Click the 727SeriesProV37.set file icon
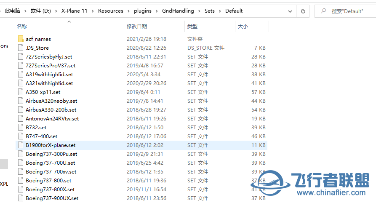Screen dimensions: 376x203 21,66
